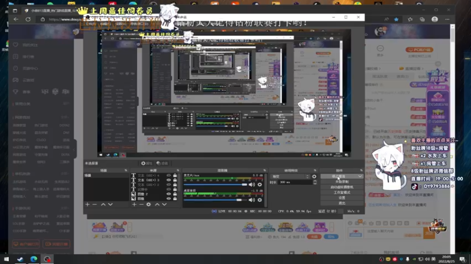Open 麦克风/Aux audio settings gear
This screenshot has height=264, width=471.
260,185
